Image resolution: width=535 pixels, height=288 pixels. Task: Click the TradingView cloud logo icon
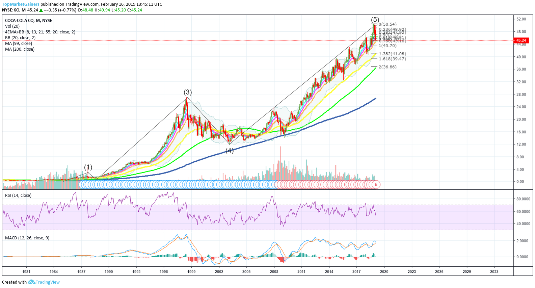(31, 282)
